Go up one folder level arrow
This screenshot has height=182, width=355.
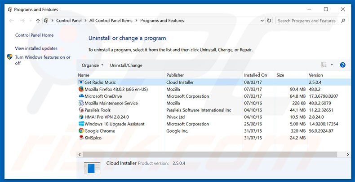[38, 21]
